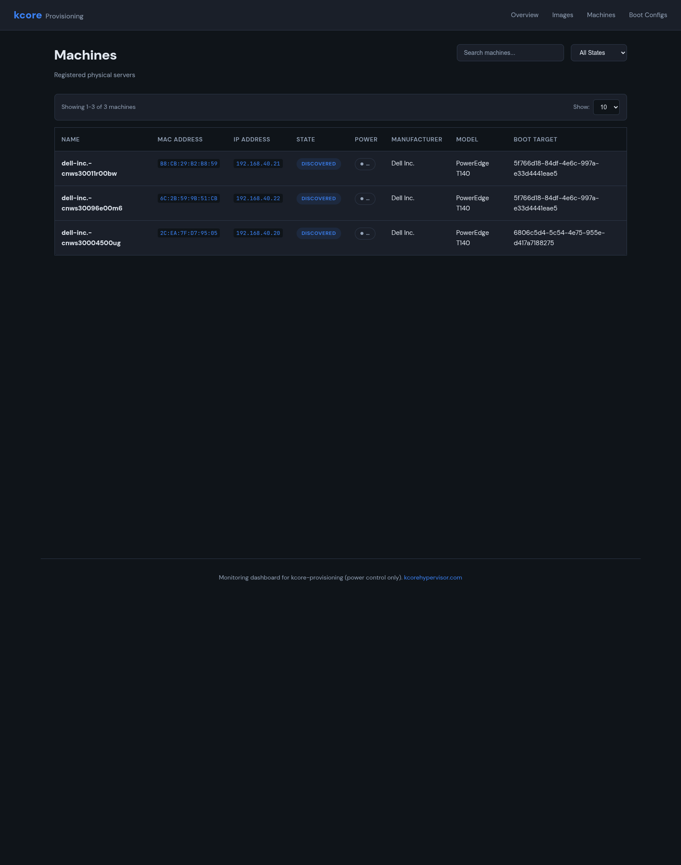The height and width of the screenshot is (865, 681).
Task: Click the kcore logo
Action: pyautogui.click(x=28, y=15)
